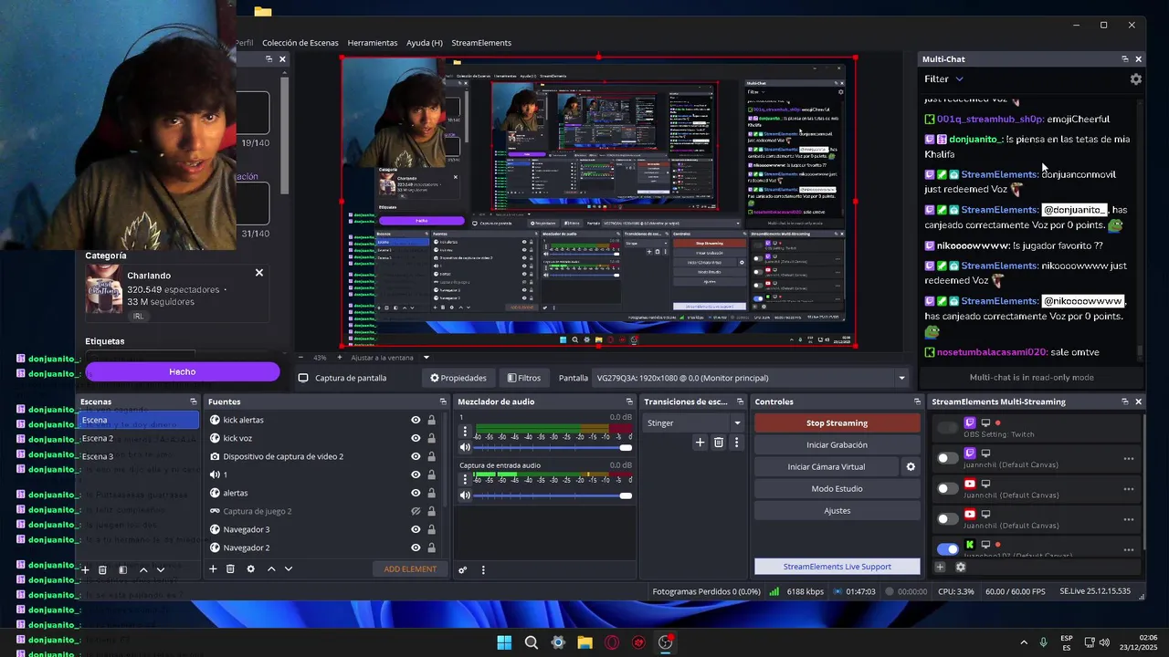The width and height of the screenshot is (1169, 657).
Task: Show the Captura de juego 2 source
Action: [416, 511]
